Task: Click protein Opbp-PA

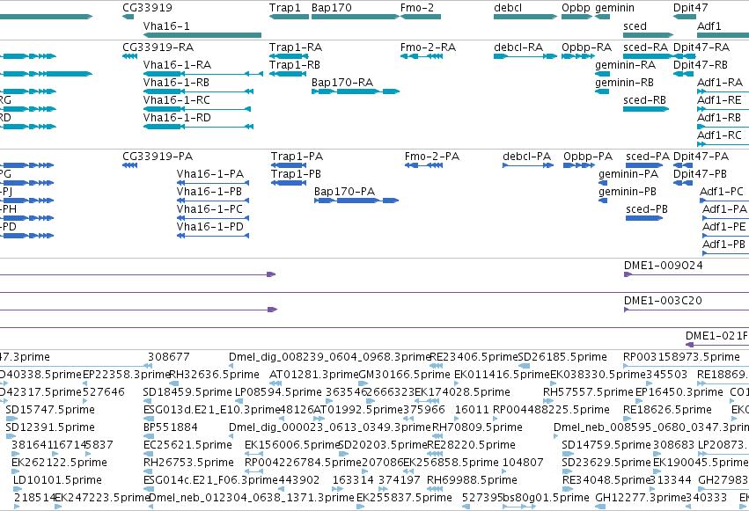Action: (x=579, y=165)
